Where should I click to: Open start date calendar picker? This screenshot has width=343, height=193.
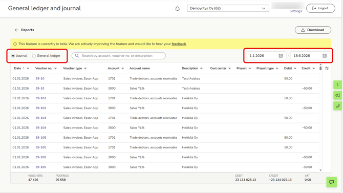[281, 56]
